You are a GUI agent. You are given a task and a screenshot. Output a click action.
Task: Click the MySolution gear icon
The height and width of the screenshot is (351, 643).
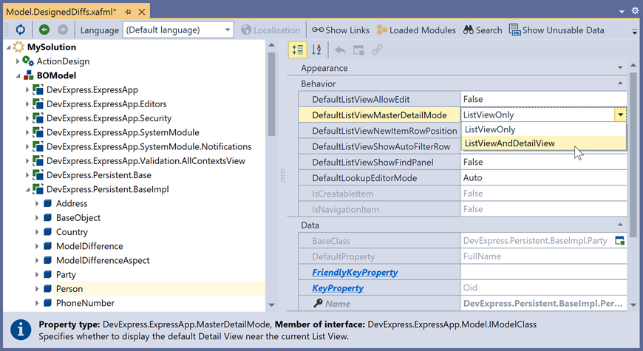[18, 47]
